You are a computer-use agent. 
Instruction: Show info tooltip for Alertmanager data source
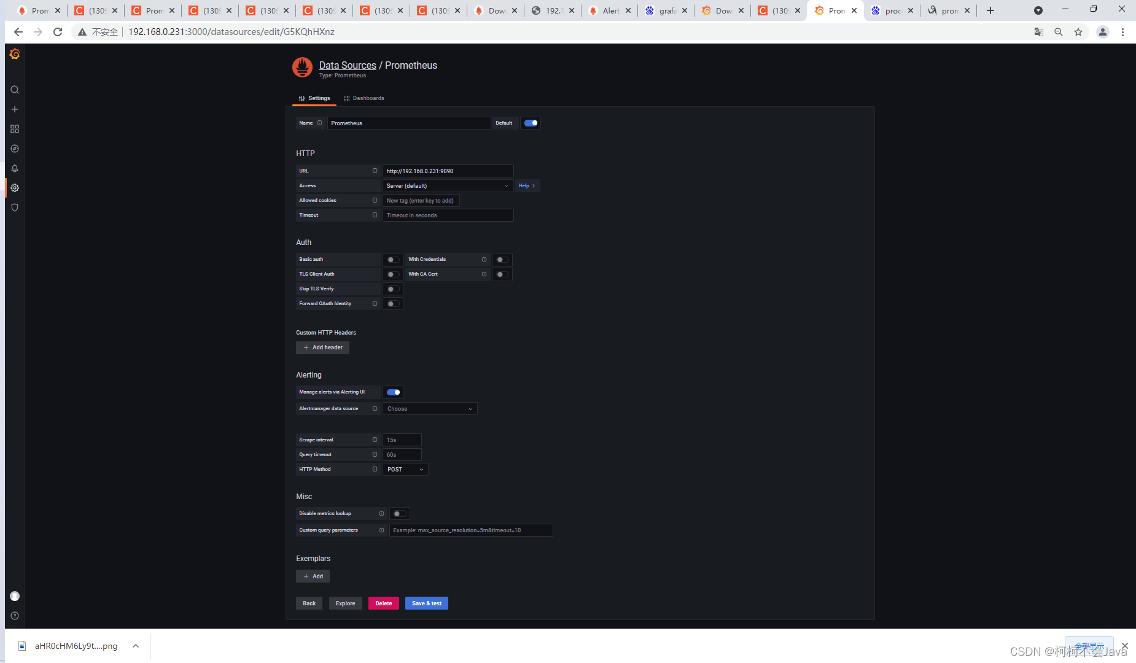(x=375, y=408)
